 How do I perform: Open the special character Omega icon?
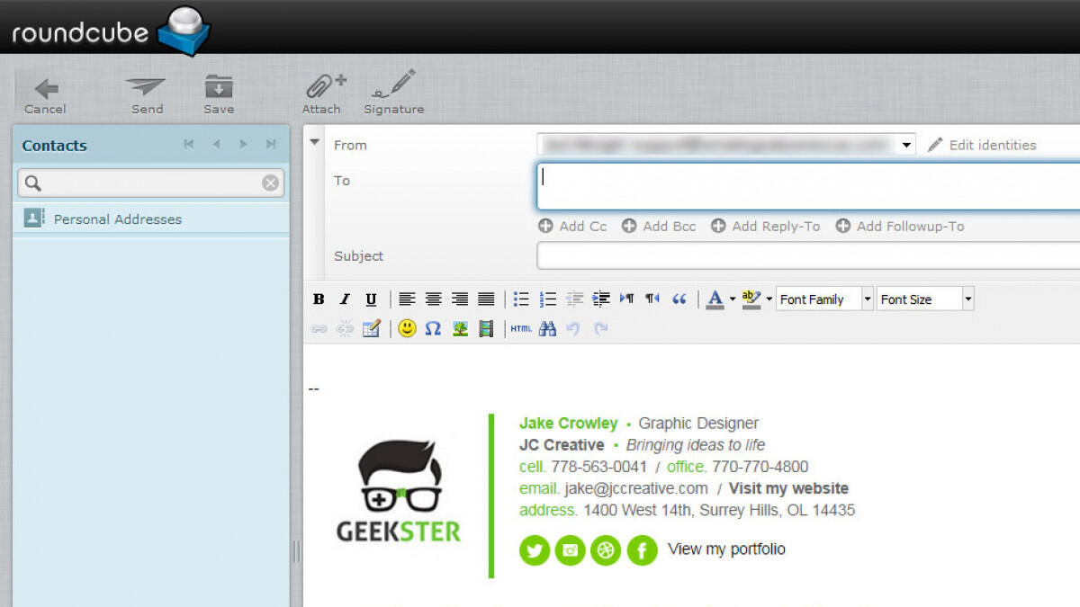click(x=433, y=329)
